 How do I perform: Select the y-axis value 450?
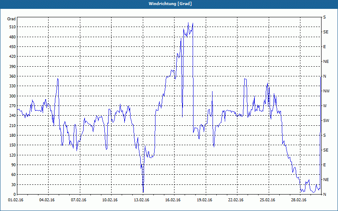pyautogui.click(x=13, y=47)
